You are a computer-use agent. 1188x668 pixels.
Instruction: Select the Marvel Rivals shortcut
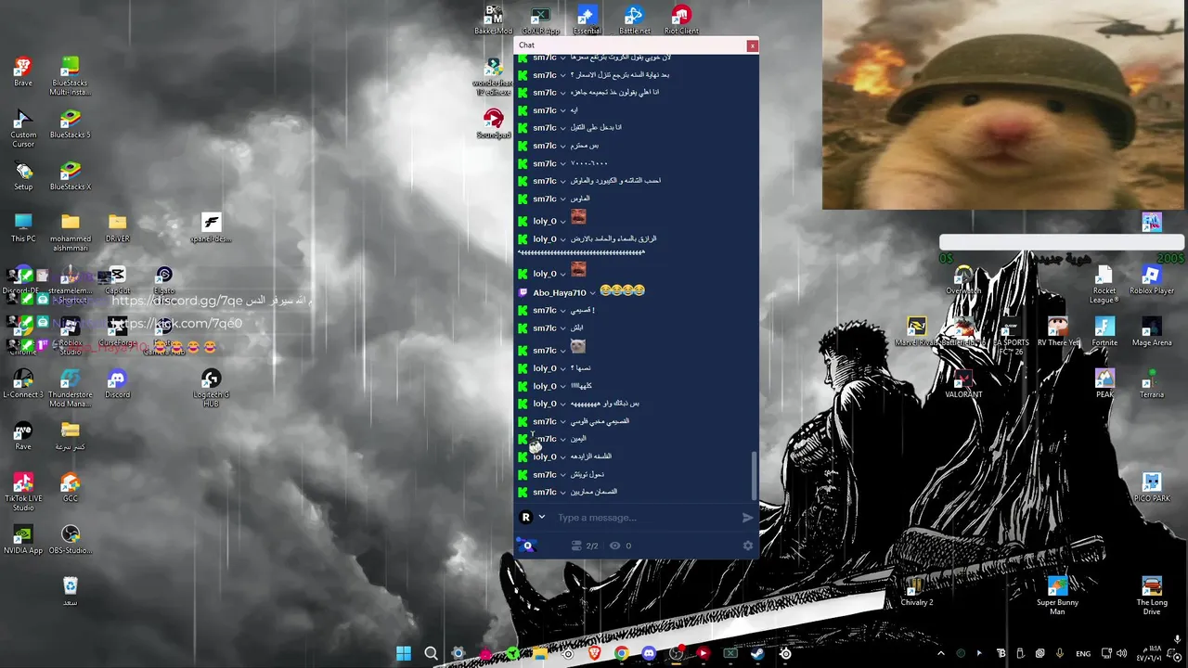point(916,331)
